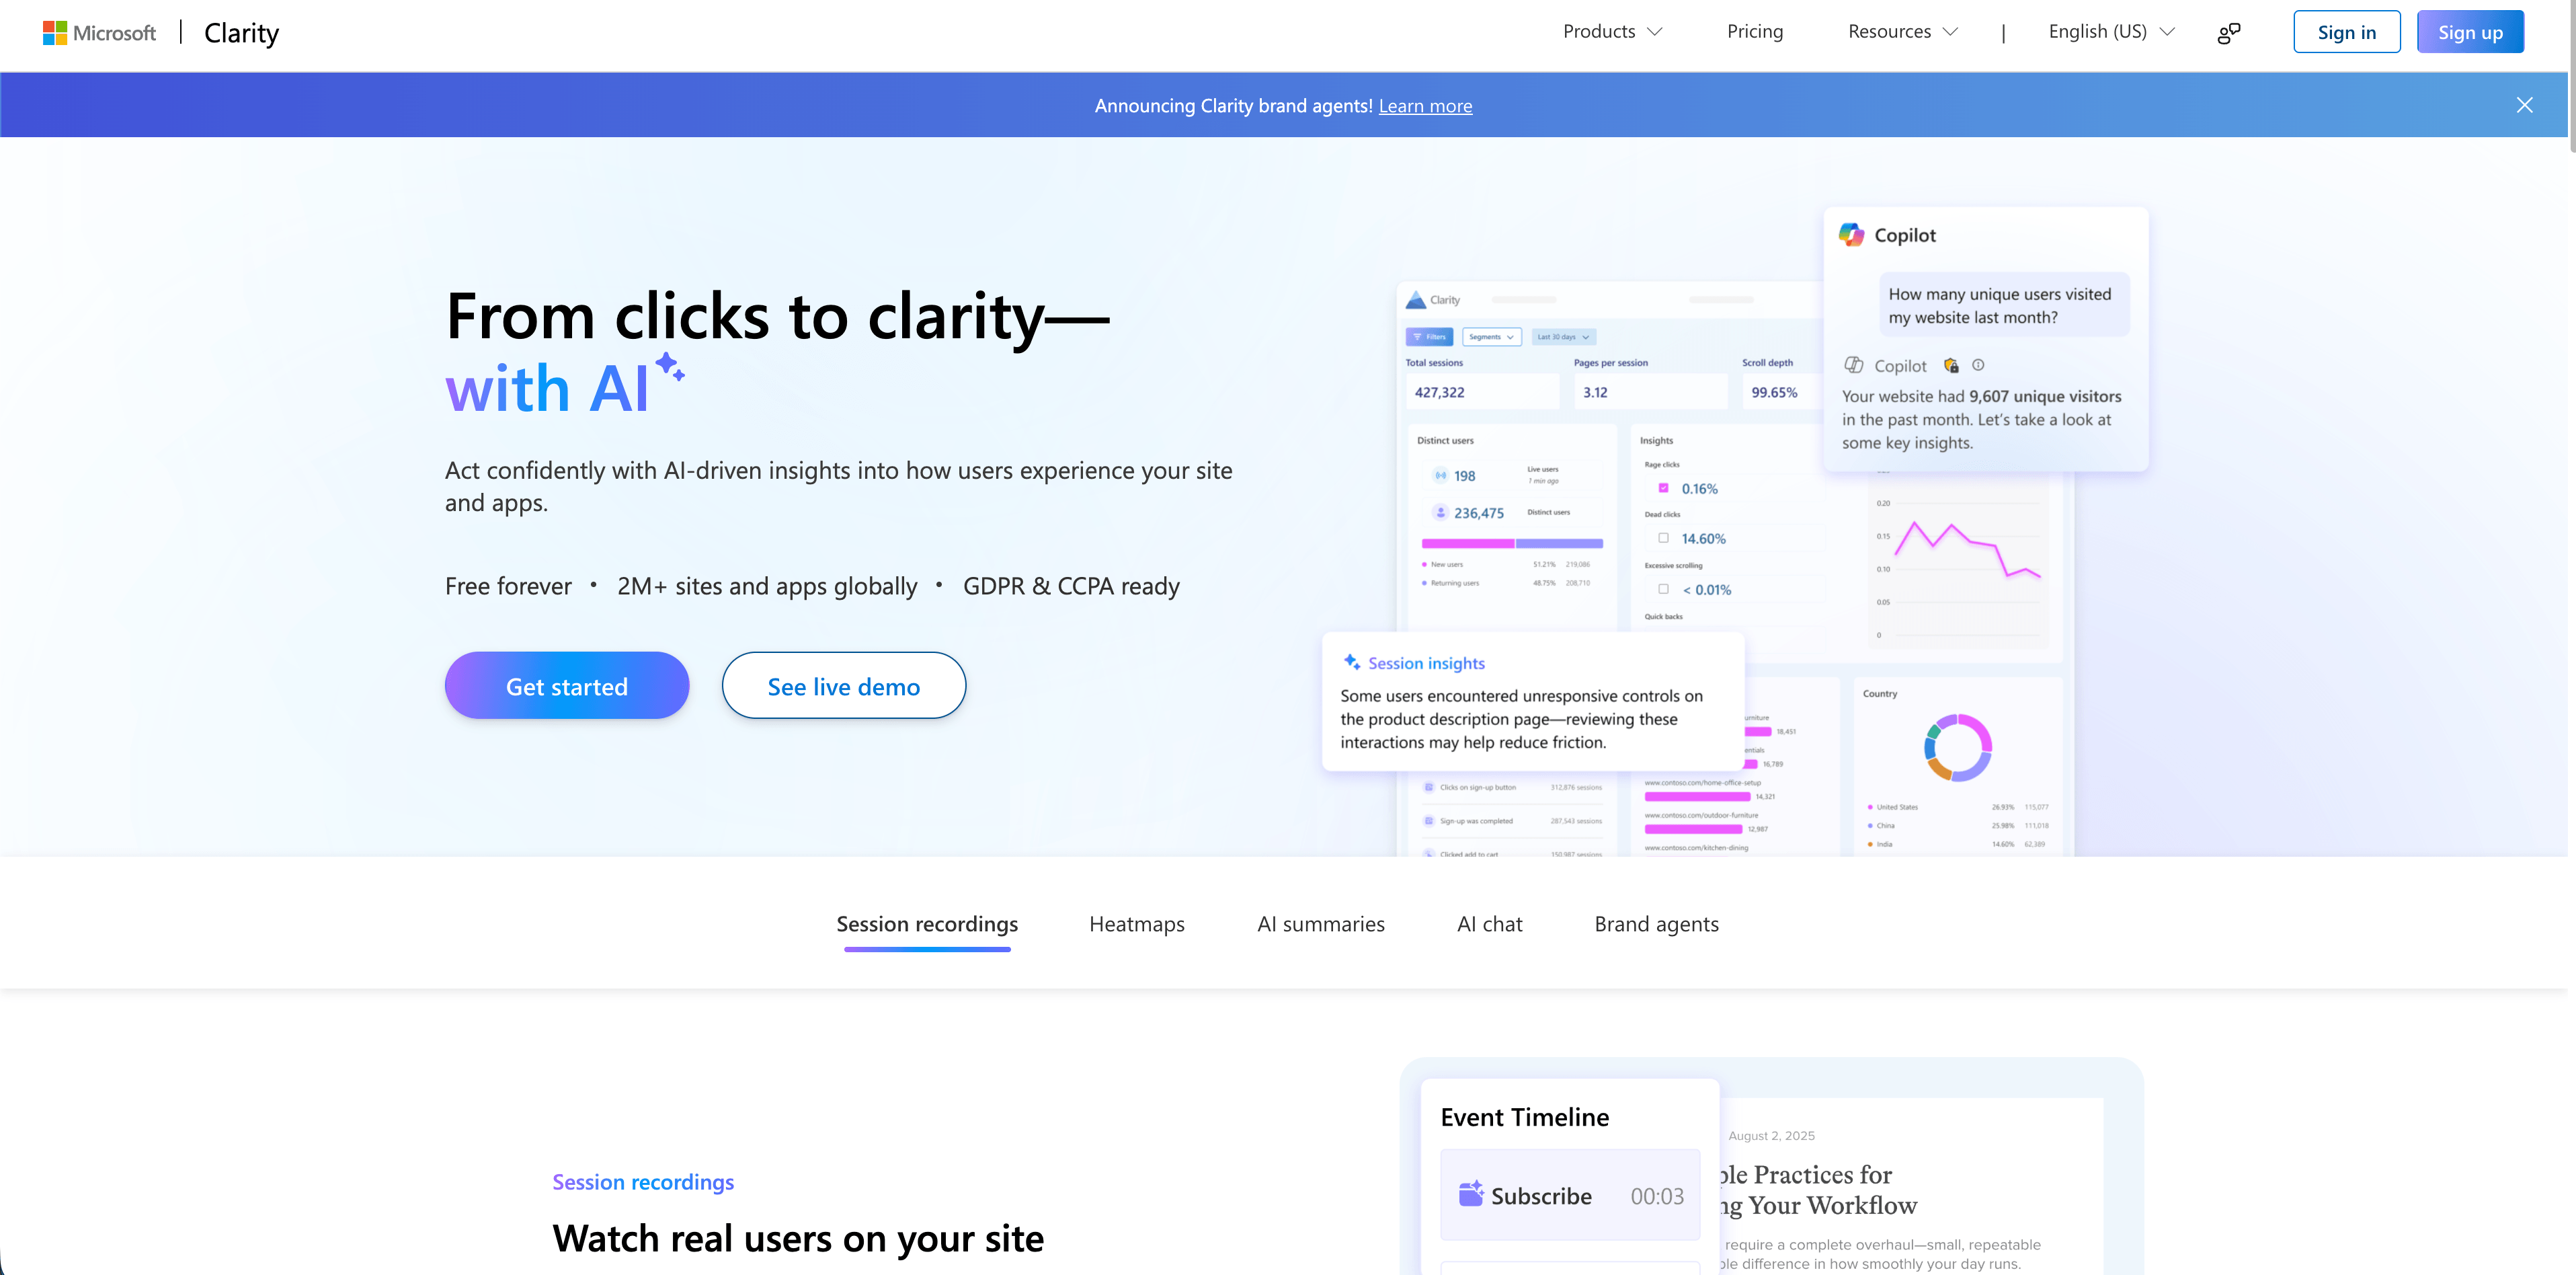Expand the Products menu

click(x=1612, y=32)
